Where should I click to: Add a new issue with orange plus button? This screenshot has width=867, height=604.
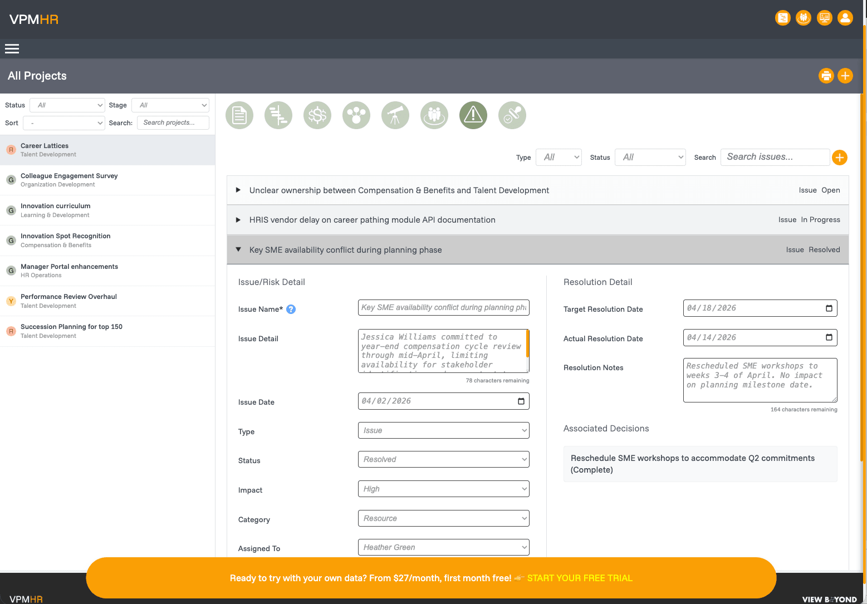coord(839,158)
